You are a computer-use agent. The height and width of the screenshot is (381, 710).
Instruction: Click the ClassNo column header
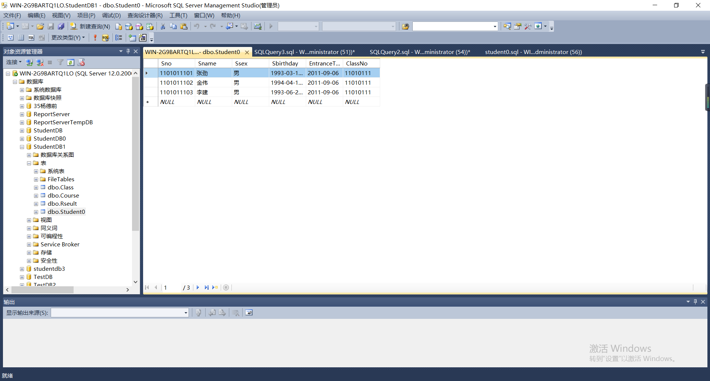coord(361,63)
